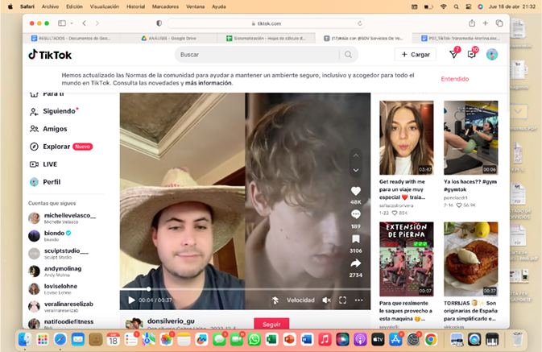Screen dimensions: 542x352
Task: Go to next video with down chevron
Action: (x=356, y=170)
